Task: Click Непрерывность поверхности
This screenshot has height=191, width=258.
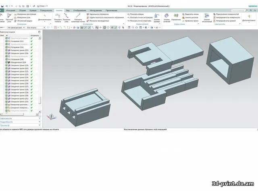Action: (x=227, y=17)
